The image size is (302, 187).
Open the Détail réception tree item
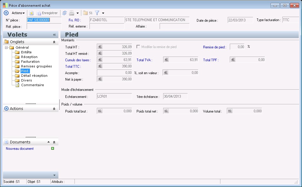click(x=34, y=76)
